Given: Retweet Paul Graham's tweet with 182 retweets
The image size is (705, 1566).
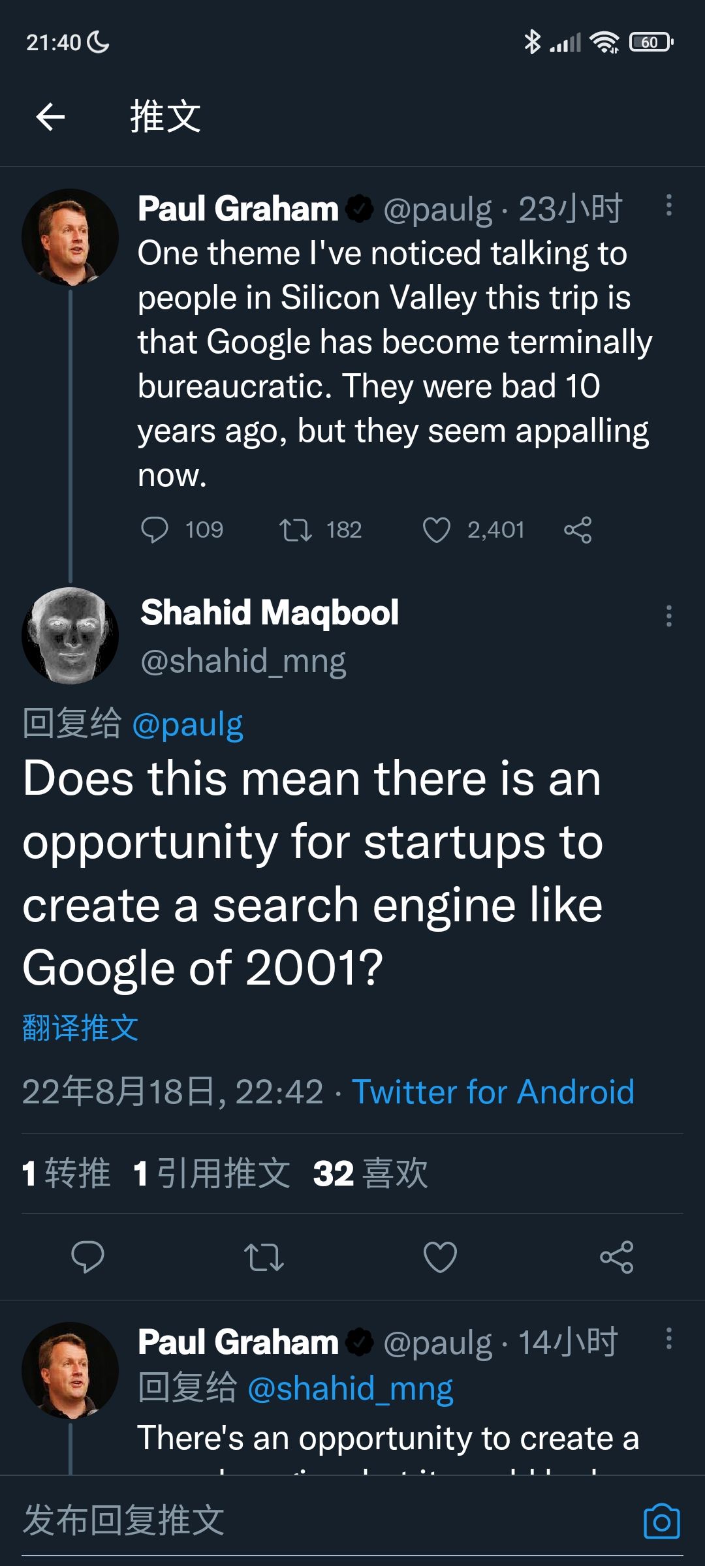Looking at the screenshot, I should click(x=296, y=530).
